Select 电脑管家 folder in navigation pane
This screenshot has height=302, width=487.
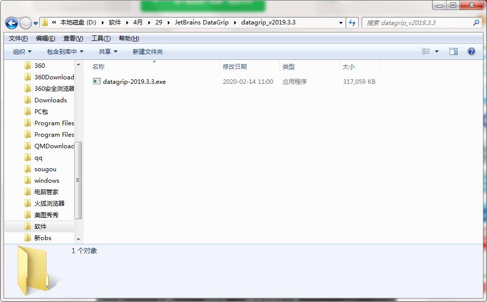[x=46, y=192]
